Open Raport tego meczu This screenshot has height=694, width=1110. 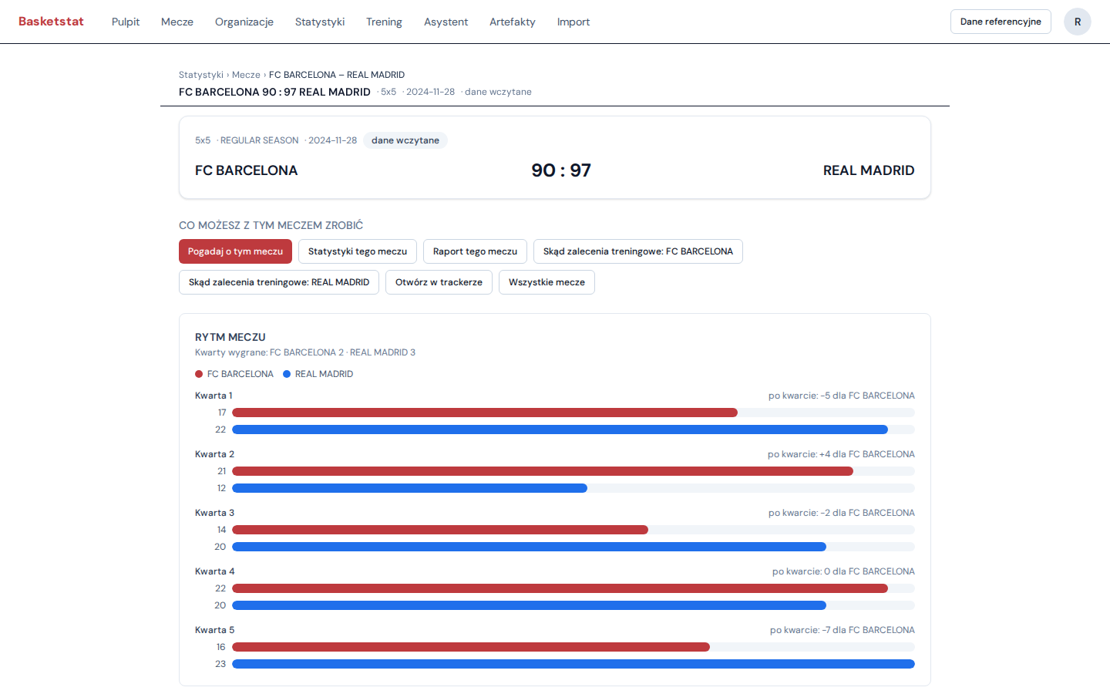pyautogui.click(x=475, y=251)
